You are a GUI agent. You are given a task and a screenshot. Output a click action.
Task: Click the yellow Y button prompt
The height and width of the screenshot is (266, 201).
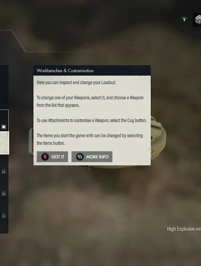click(184, 20)
